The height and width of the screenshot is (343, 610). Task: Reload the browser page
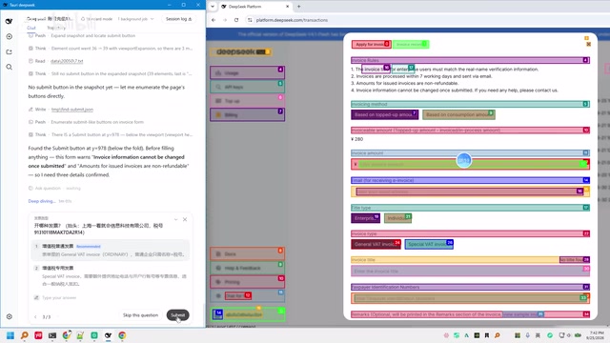coord(236,20)
